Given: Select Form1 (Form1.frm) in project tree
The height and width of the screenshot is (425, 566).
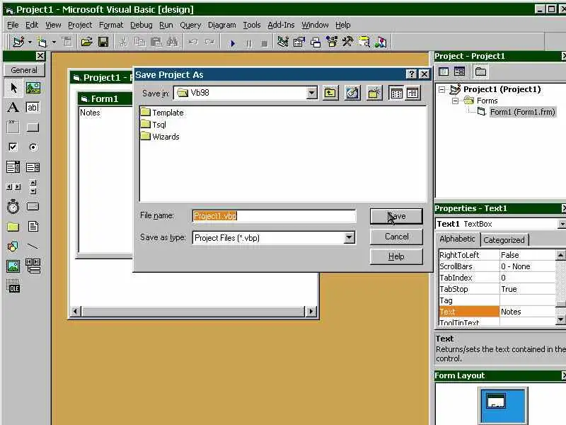Looking at the screenshot, I should click(x=522, y=112).
